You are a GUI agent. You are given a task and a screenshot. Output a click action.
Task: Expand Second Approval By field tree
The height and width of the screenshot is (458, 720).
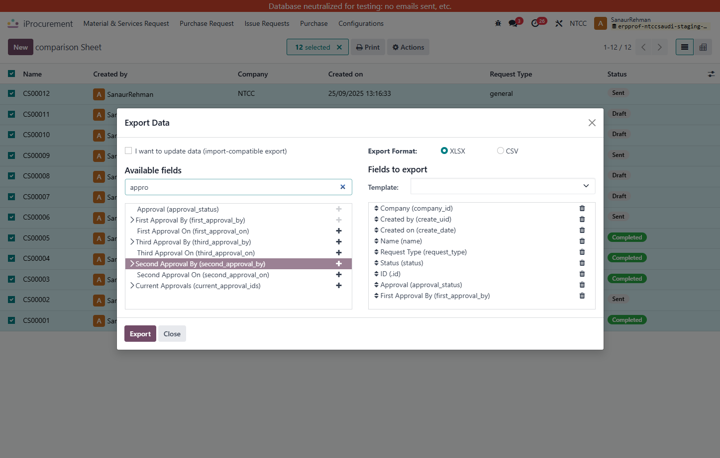[x=132, y=264]
